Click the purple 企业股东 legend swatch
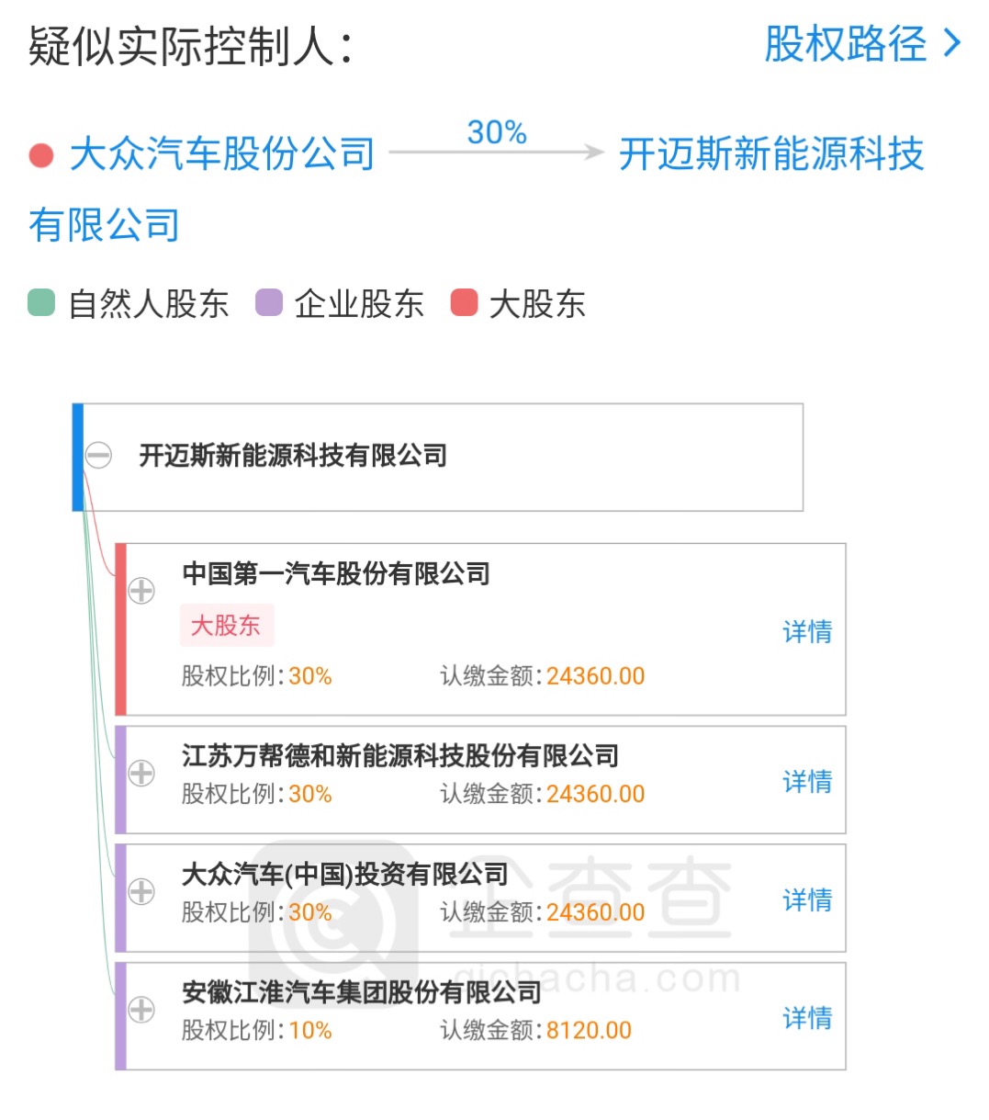 [269, 302]
